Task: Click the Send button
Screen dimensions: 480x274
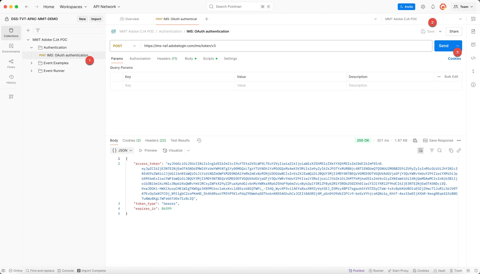Action: (x=444, y=46)
